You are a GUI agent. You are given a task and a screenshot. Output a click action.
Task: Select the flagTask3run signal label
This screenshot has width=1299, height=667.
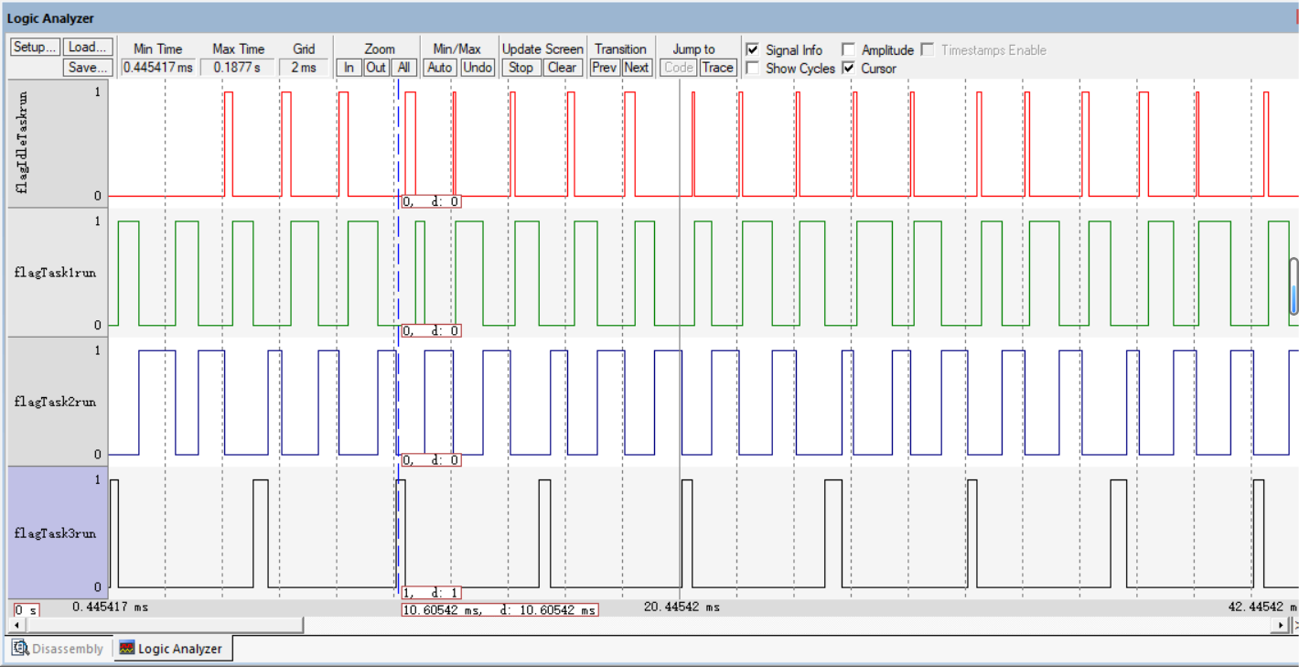coord(57,533)
